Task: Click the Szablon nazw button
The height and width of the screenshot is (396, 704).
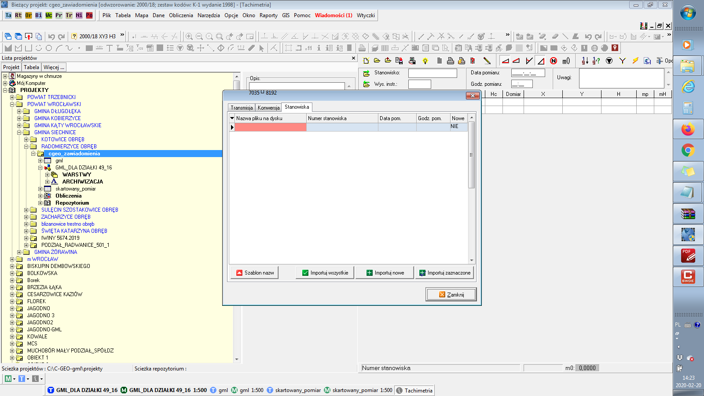Action: tap(254, 273)
